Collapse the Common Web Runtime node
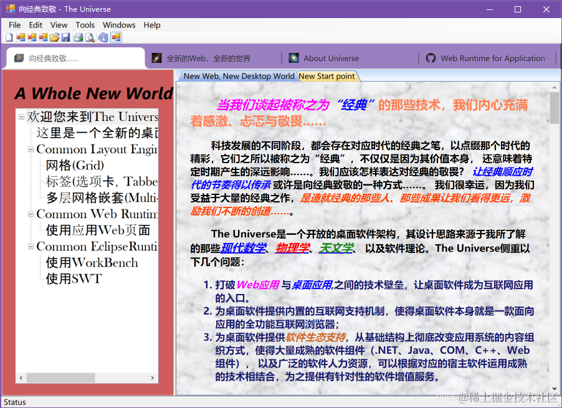Viewport: 562px width, 408px height. tap(31, 214)
